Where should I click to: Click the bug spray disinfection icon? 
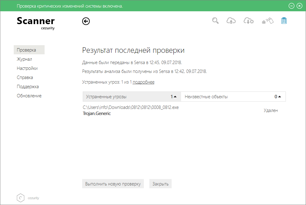[267, 21]
